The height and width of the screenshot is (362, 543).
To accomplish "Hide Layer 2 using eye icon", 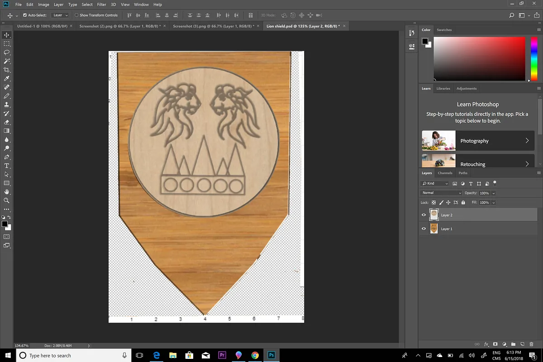I will coord(424,215).
